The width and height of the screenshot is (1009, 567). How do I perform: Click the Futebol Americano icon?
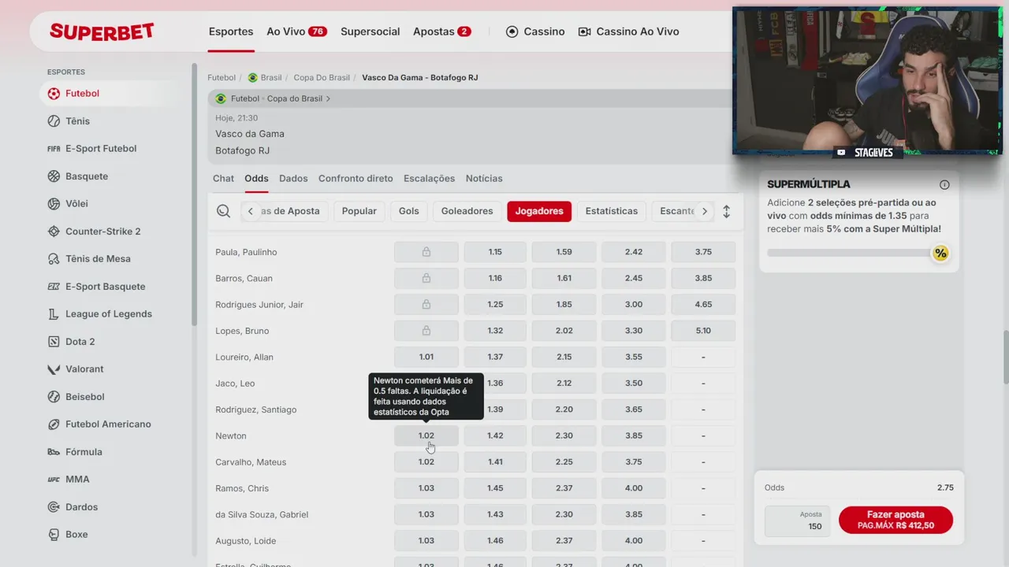pyautogui.click(x=54, y=424)
